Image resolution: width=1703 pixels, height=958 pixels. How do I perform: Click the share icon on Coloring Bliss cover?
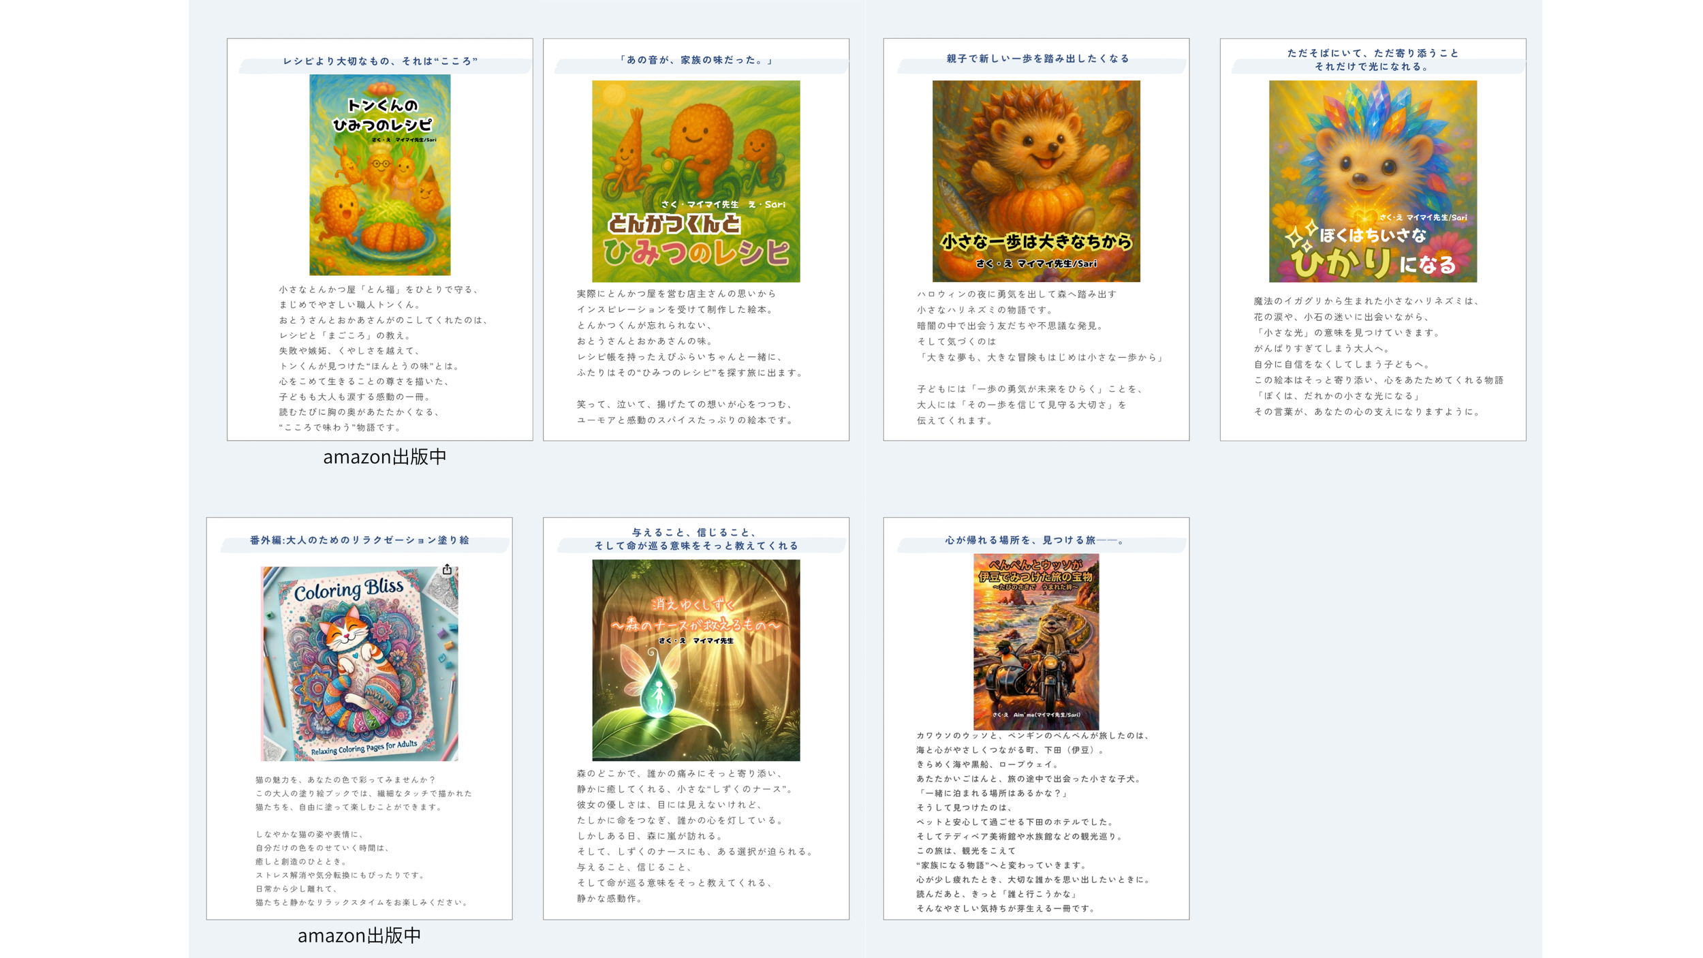coord(447,570)
